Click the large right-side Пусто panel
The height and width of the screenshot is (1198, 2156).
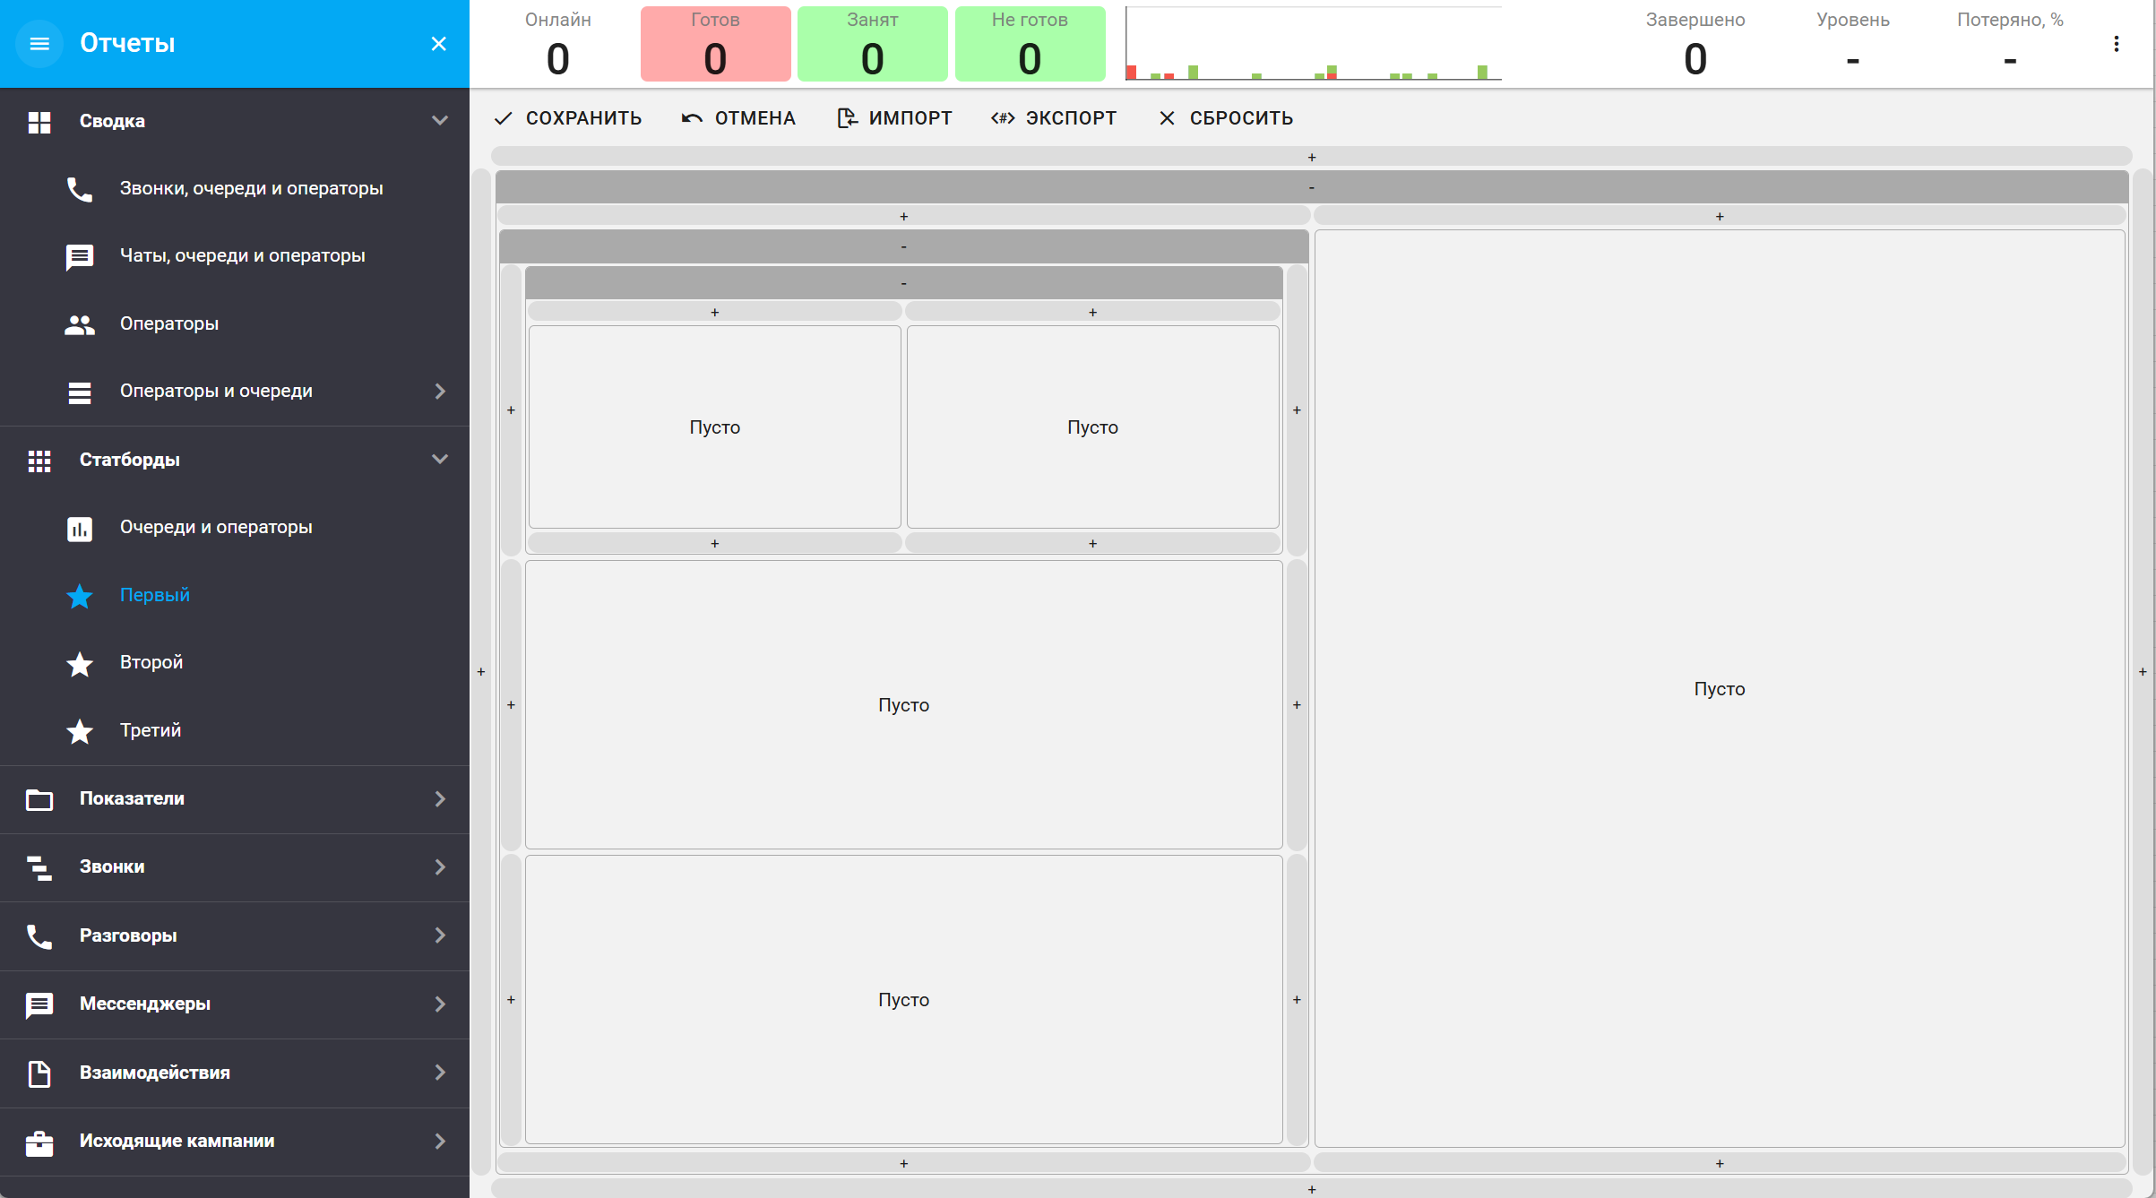(1719, 688)
